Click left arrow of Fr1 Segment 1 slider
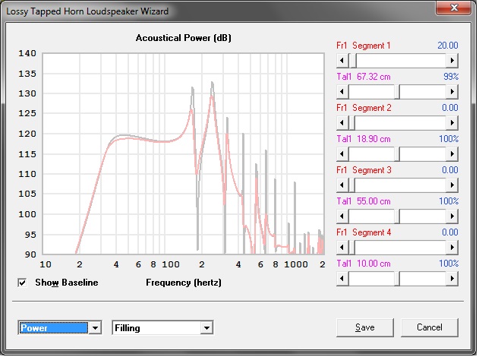The height and width of the screenshot is (357, 479). coord(342,61)
